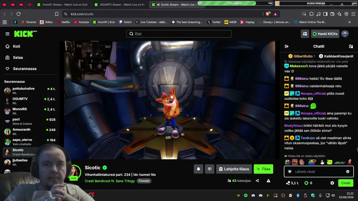Screen dimensions: 358x201
Task: Open OGUMTV in the followed channels list
Action: click(30, 101)
